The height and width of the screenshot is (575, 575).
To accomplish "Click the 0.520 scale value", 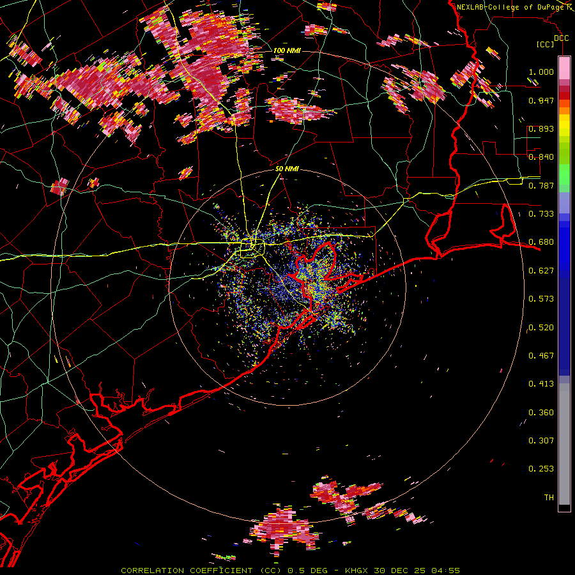I will pos(541,327).
